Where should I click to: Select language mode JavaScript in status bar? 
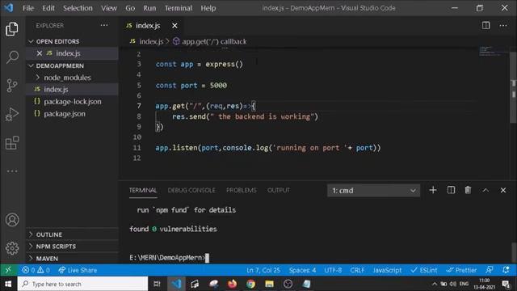[387, 270]
